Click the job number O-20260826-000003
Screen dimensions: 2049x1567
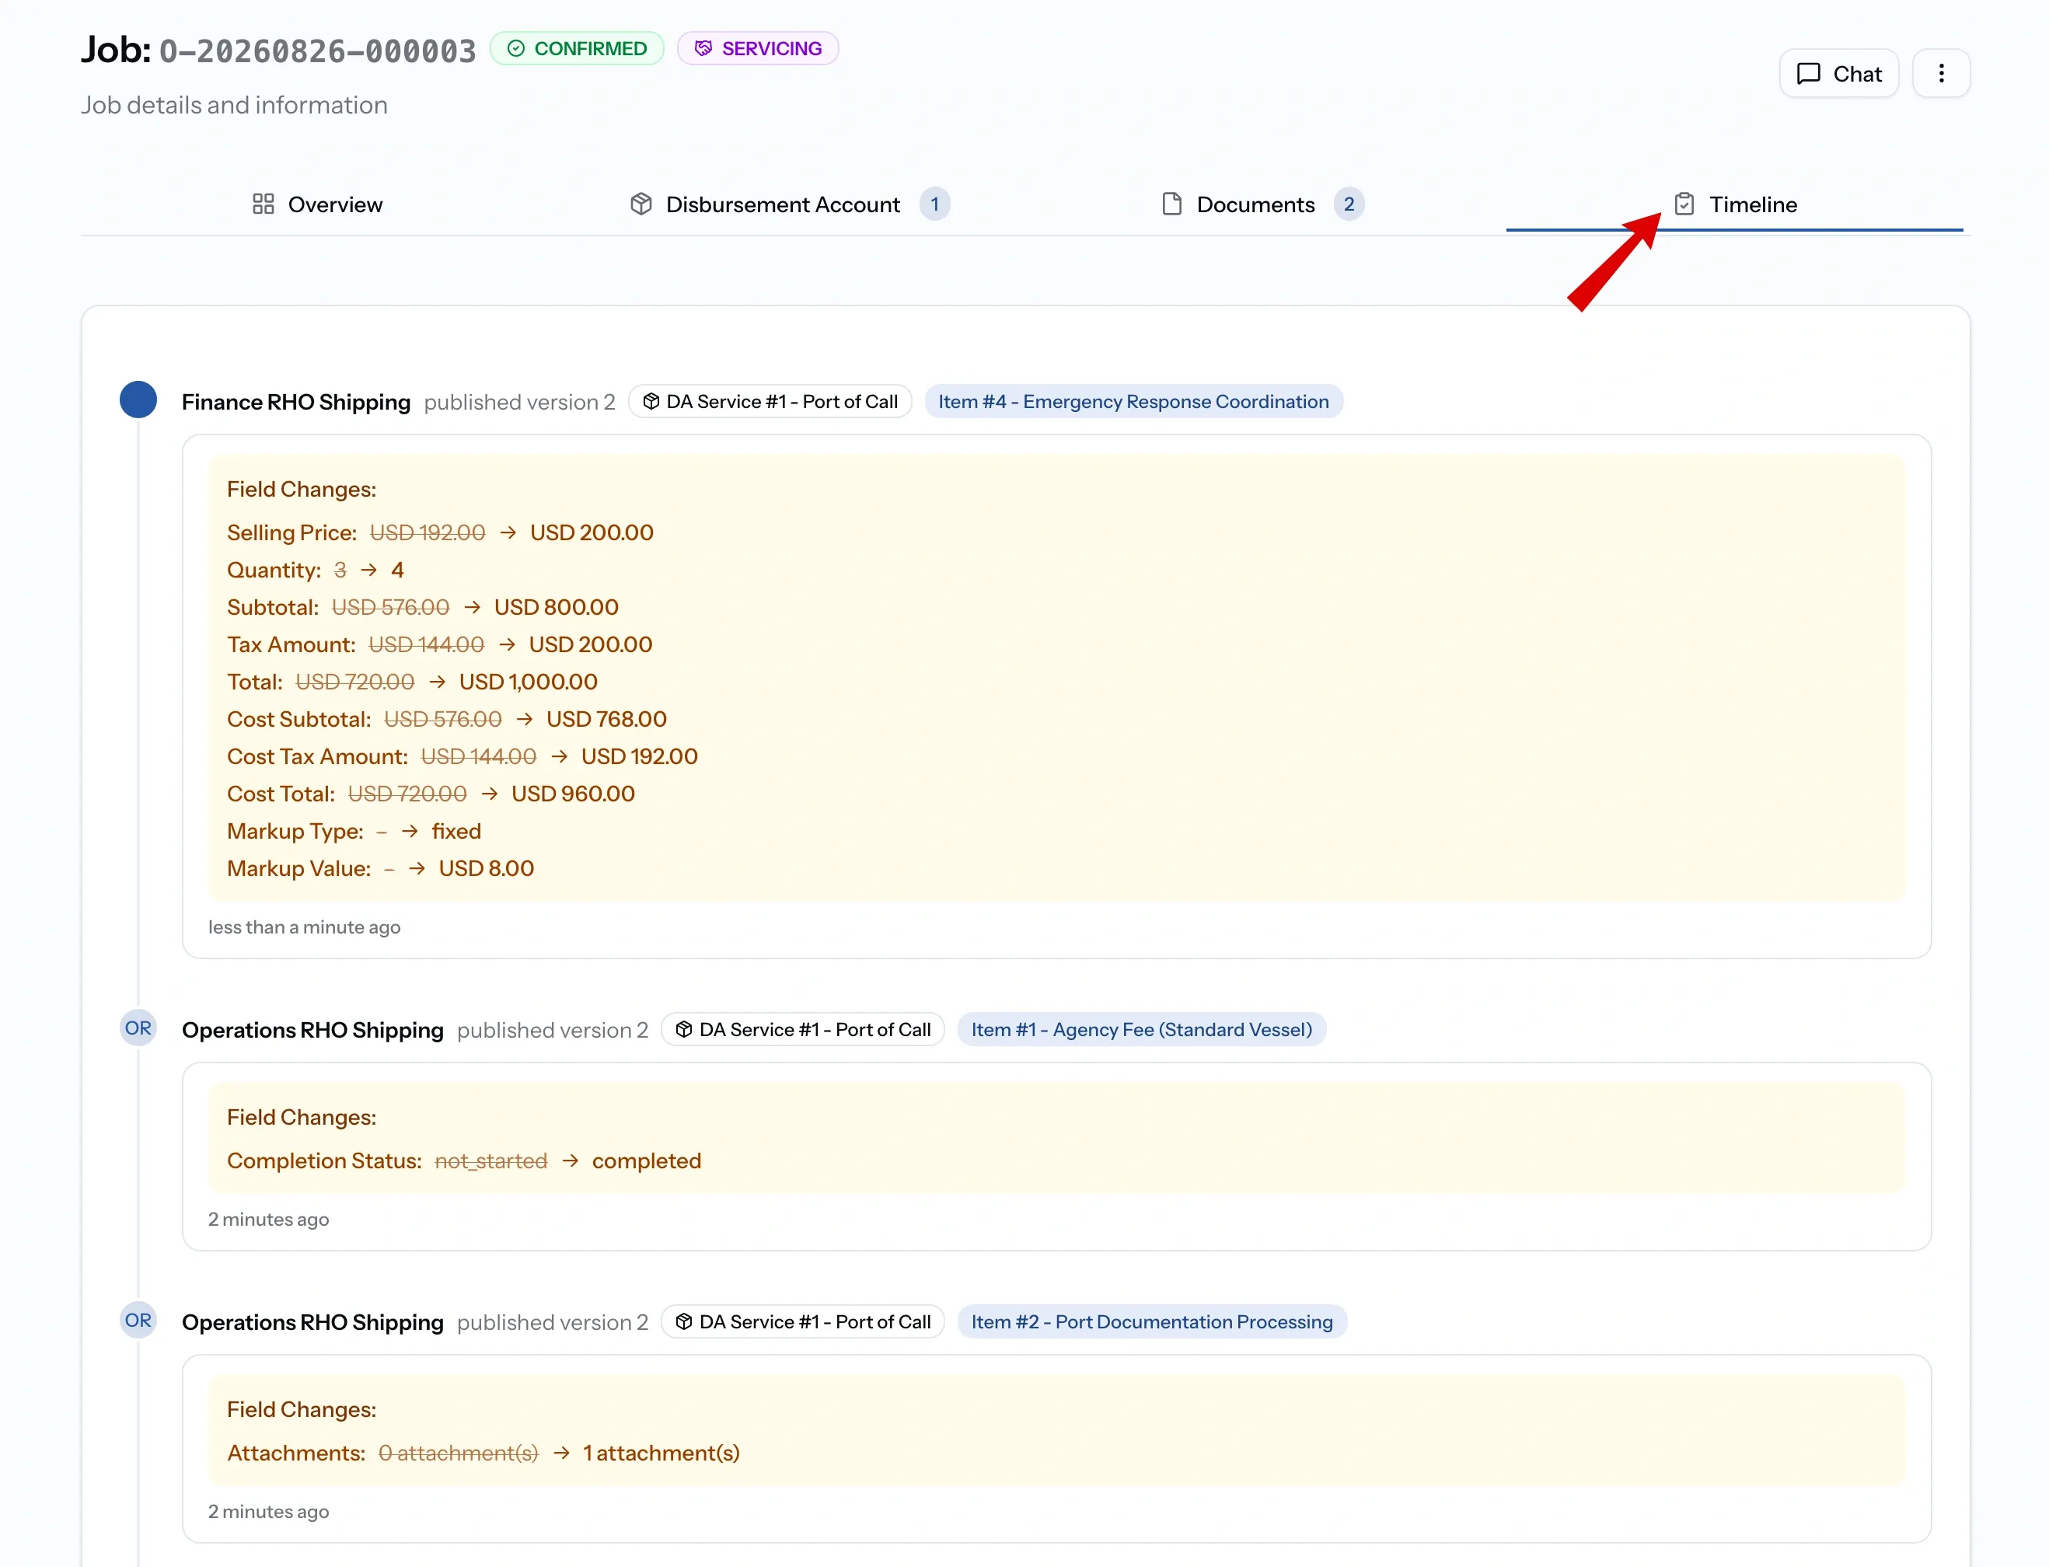pos(317,51)
